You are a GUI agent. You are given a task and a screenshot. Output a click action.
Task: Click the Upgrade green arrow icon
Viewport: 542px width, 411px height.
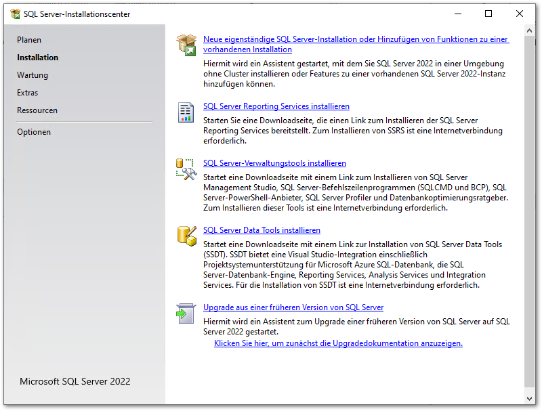click(186, 313)
